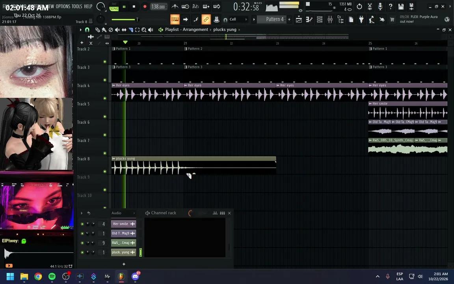Select the playlist slip tool

124,30
